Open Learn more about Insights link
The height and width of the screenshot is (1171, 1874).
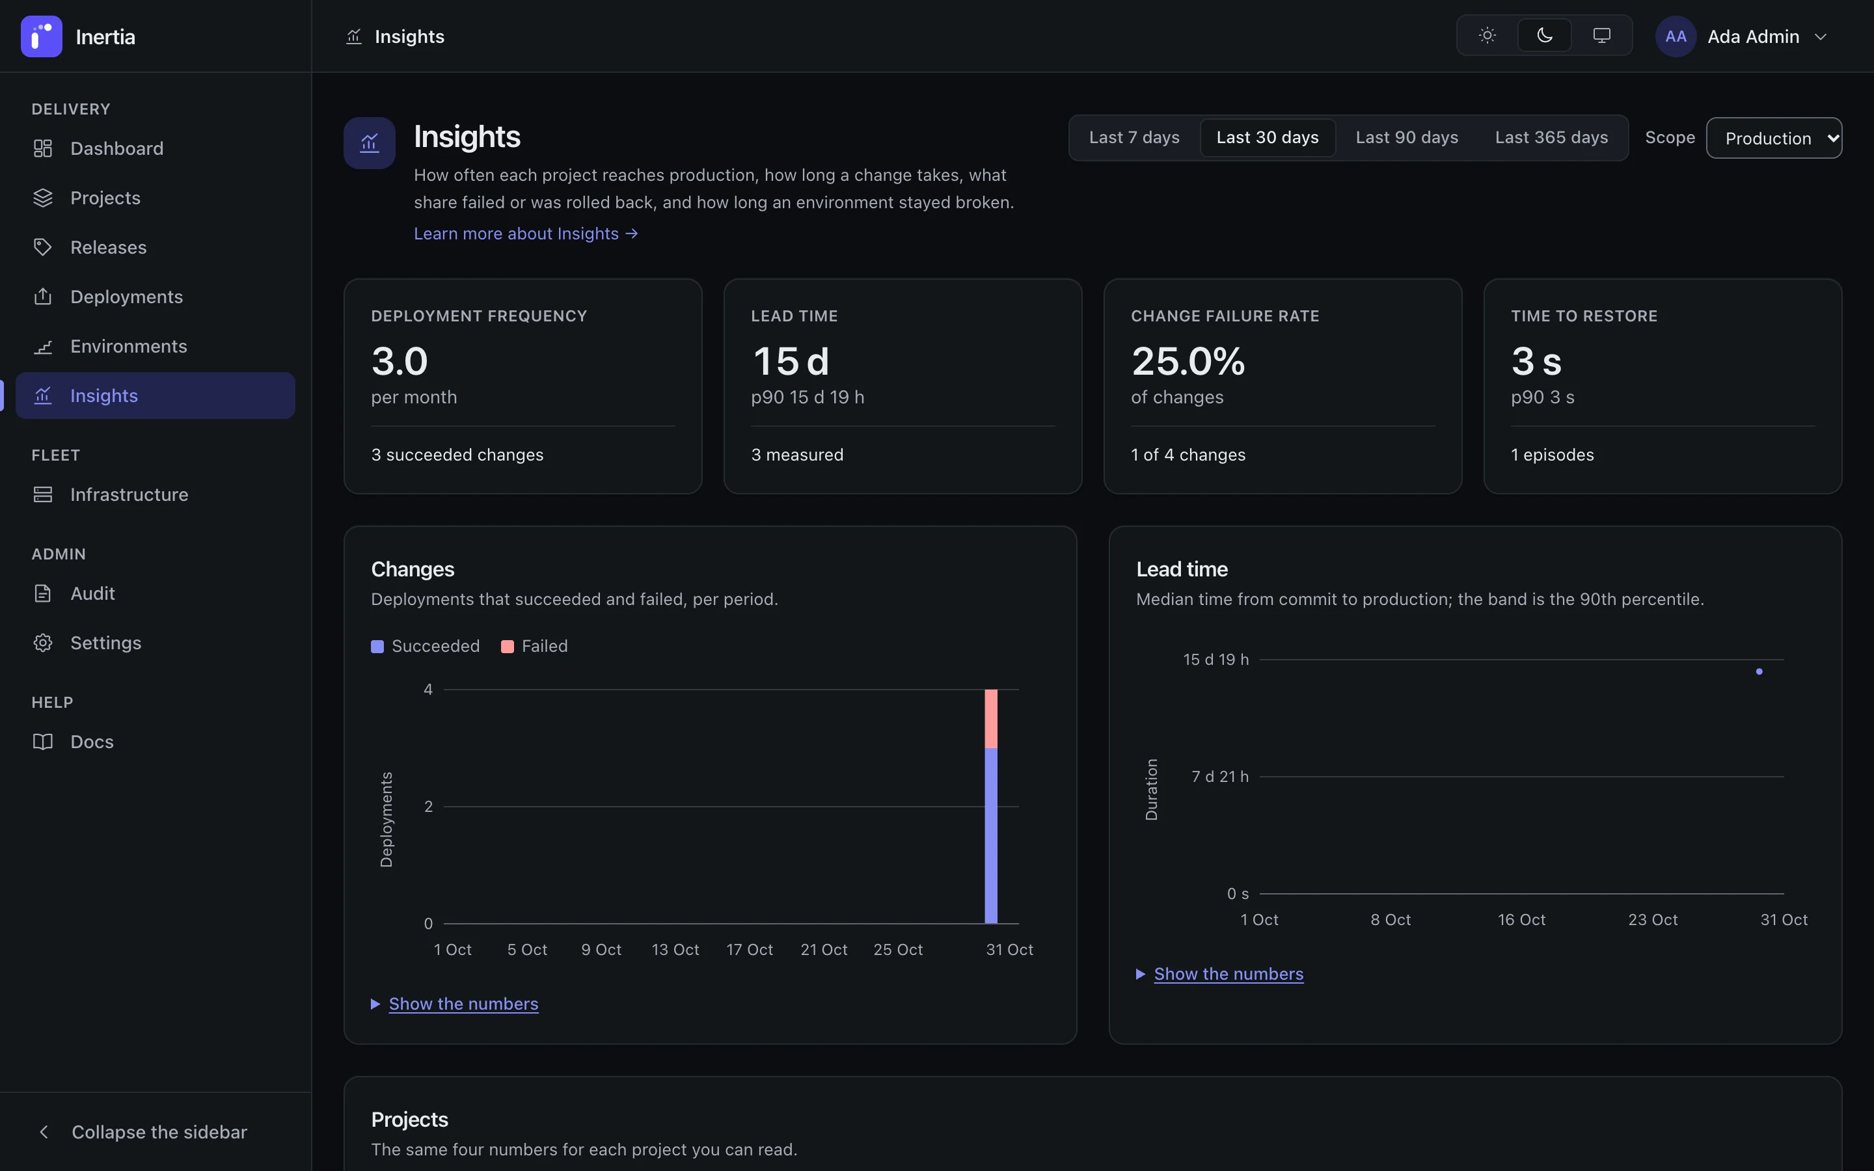(x=526, y=233)
